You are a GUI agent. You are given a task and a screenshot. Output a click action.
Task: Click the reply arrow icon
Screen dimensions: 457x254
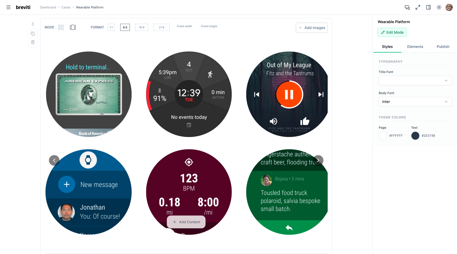(289, 228)
